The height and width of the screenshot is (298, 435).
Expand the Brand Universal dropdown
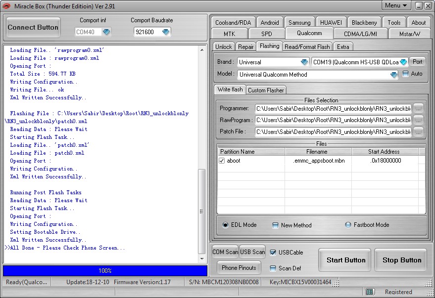tap(304, 62)
